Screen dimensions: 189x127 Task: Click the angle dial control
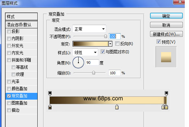[78, 63]
